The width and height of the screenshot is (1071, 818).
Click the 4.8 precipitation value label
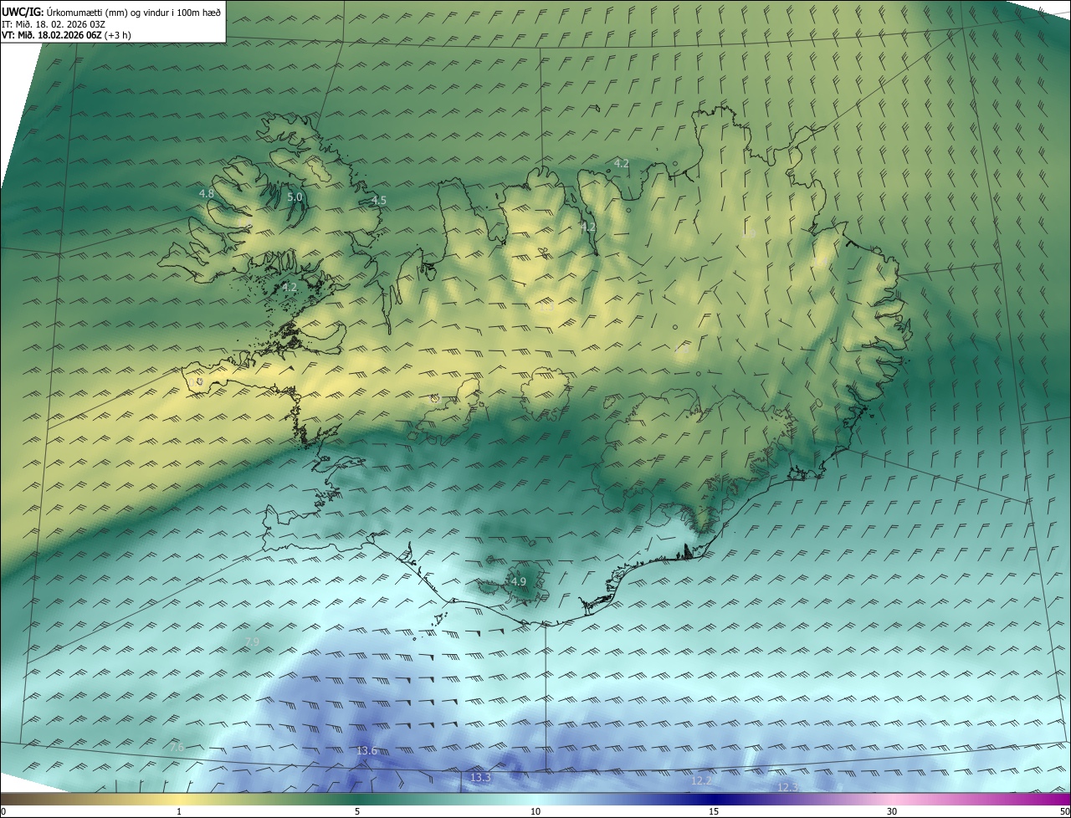[207, 193]
